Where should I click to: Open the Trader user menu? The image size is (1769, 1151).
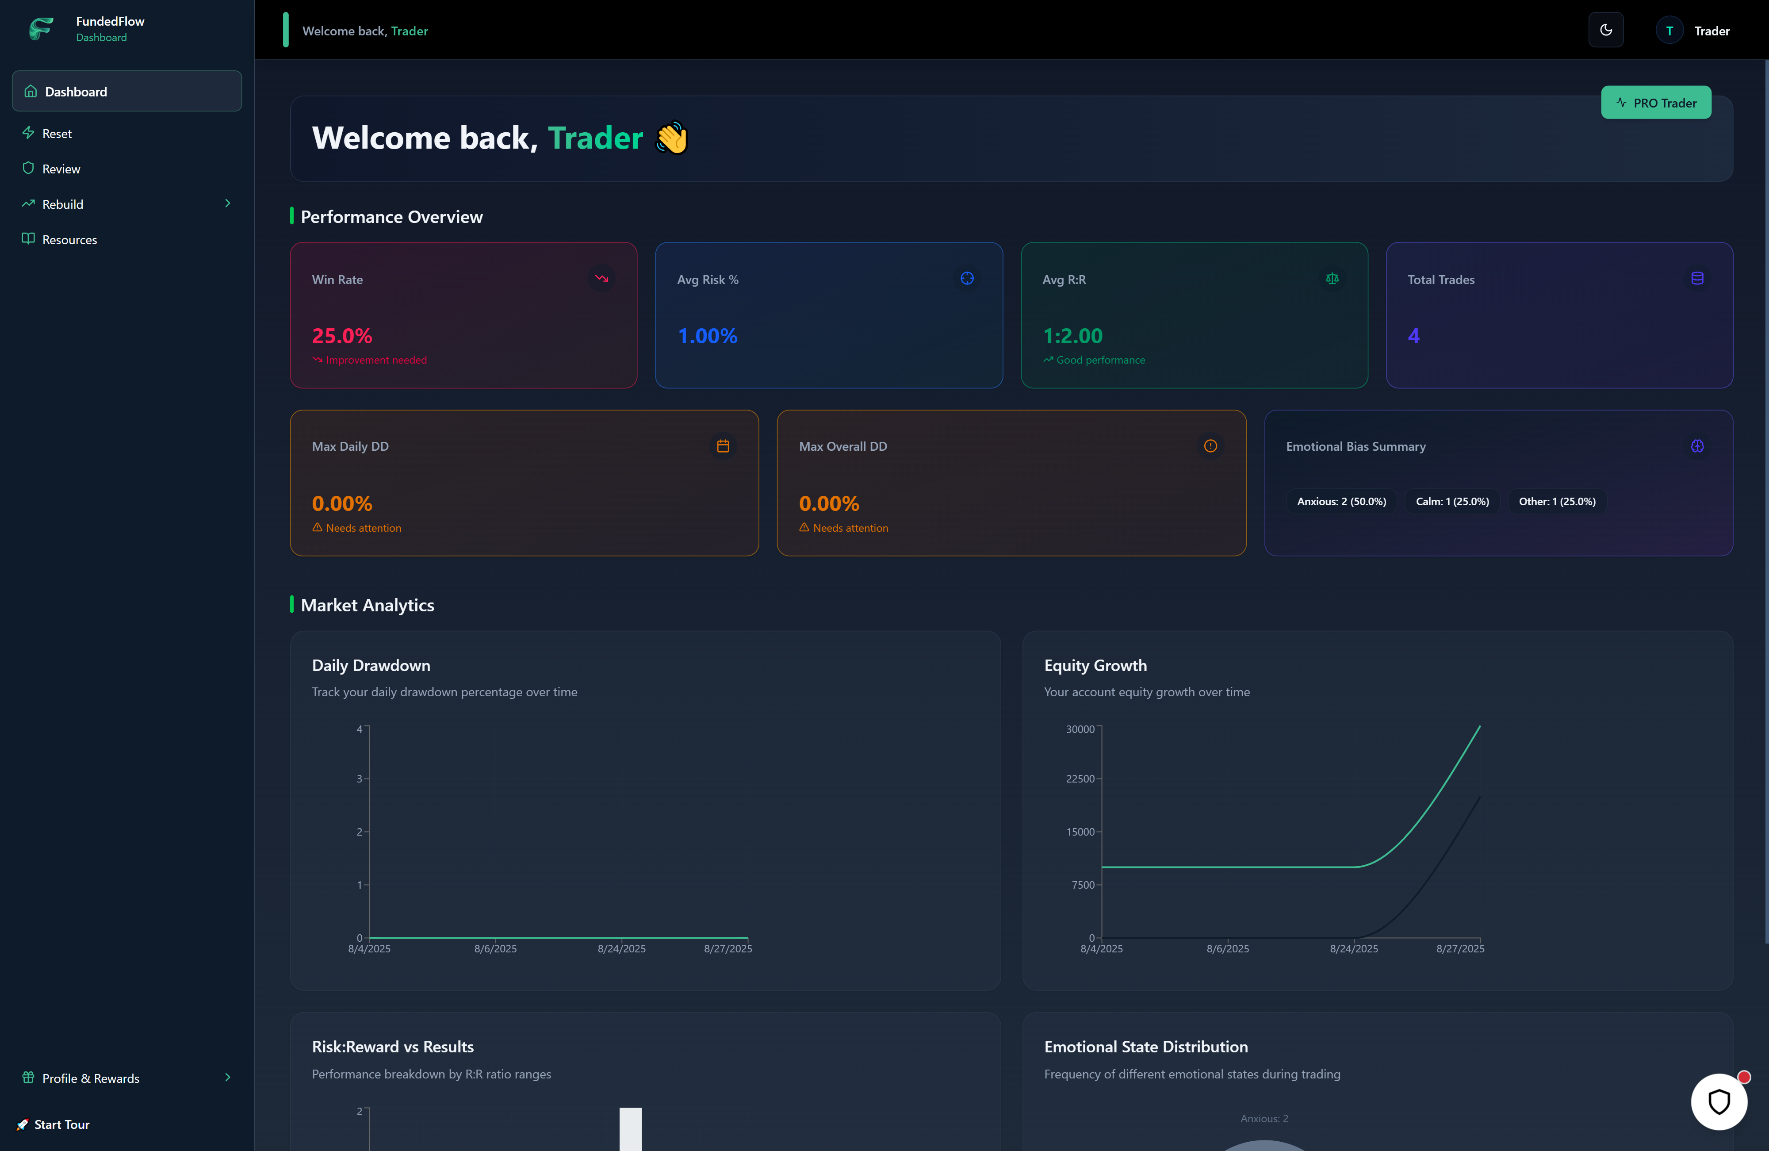point(1693,31)
